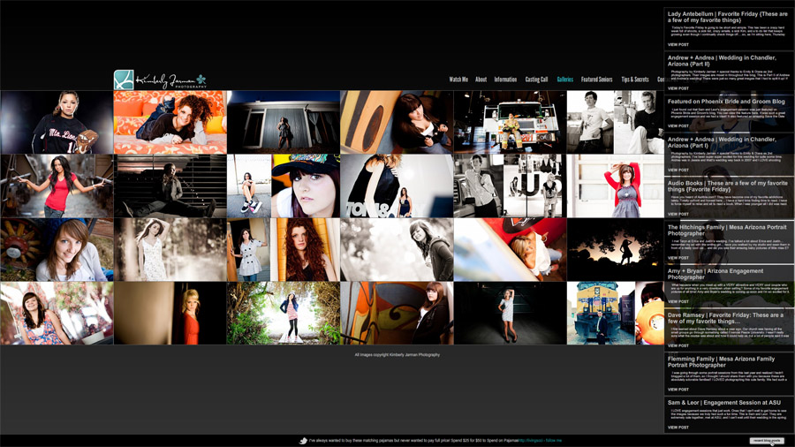The height and width of the screenshot is (447, 795).
Task: View post for Dave Ramsey entry
Action: pos(678,345)
